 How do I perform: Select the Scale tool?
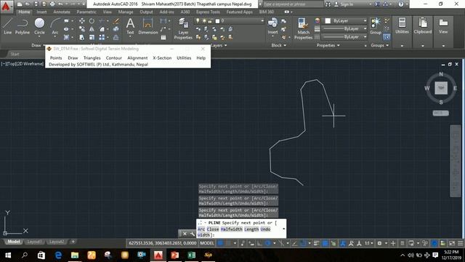click(92, 37)
